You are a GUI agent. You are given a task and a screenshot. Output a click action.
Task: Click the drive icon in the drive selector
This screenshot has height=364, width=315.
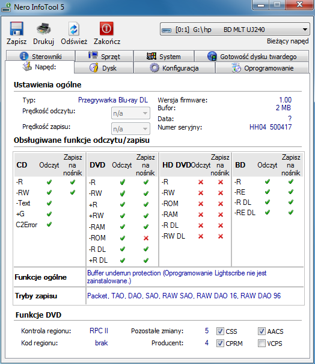click(x=167, y=30)
